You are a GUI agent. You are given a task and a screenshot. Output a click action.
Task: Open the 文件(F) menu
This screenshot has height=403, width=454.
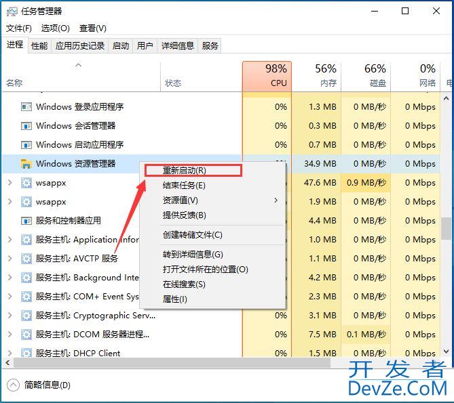click(x=19, y=28)
